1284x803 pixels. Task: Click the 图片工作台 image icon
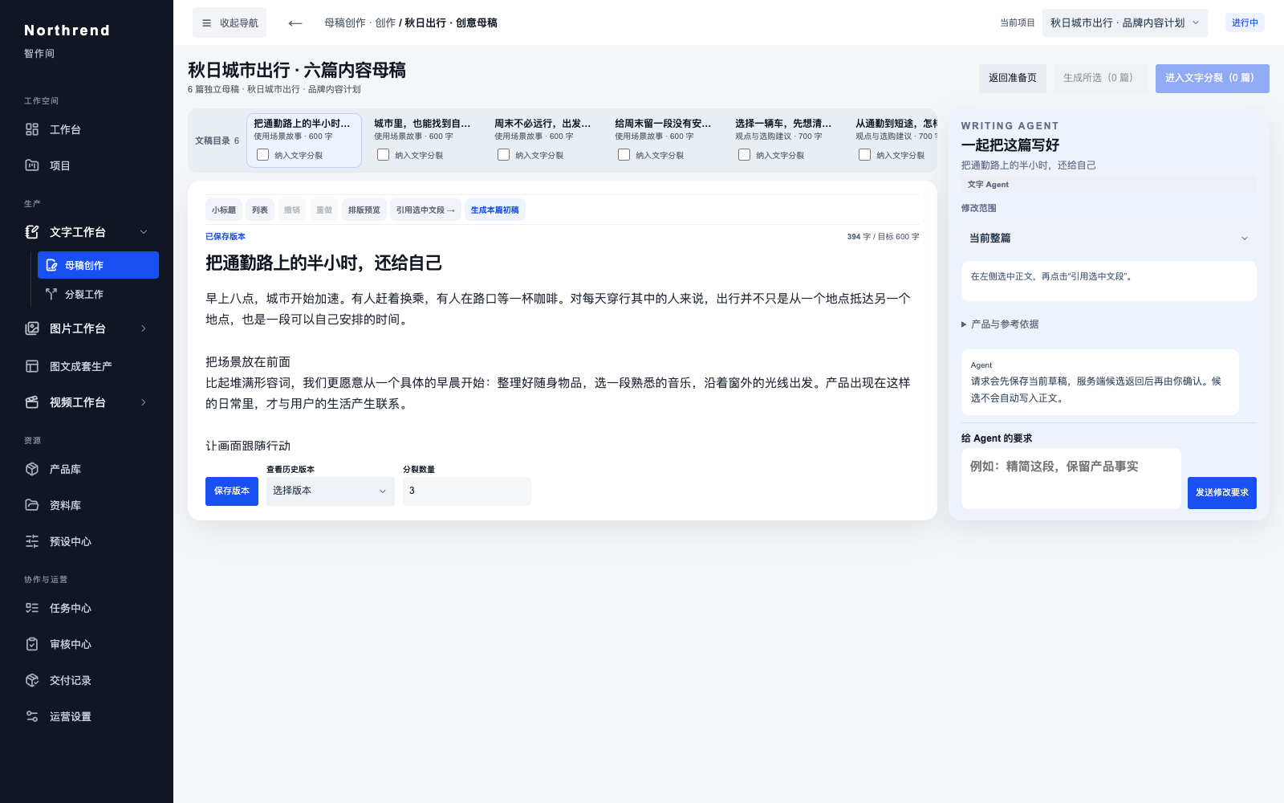click(x=32, y=328)
